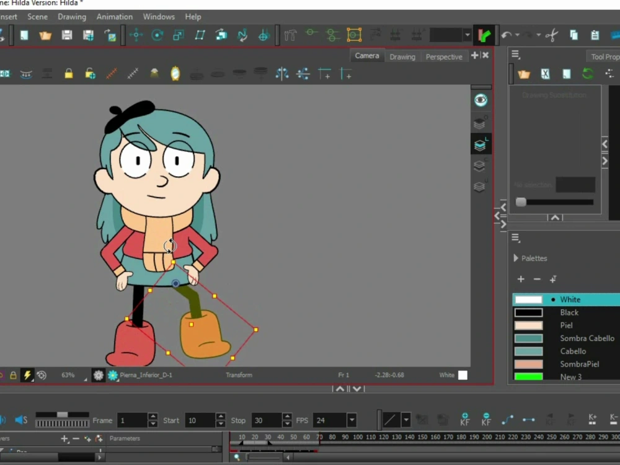
Task: Open the Save scene icon
Action: 66,35
